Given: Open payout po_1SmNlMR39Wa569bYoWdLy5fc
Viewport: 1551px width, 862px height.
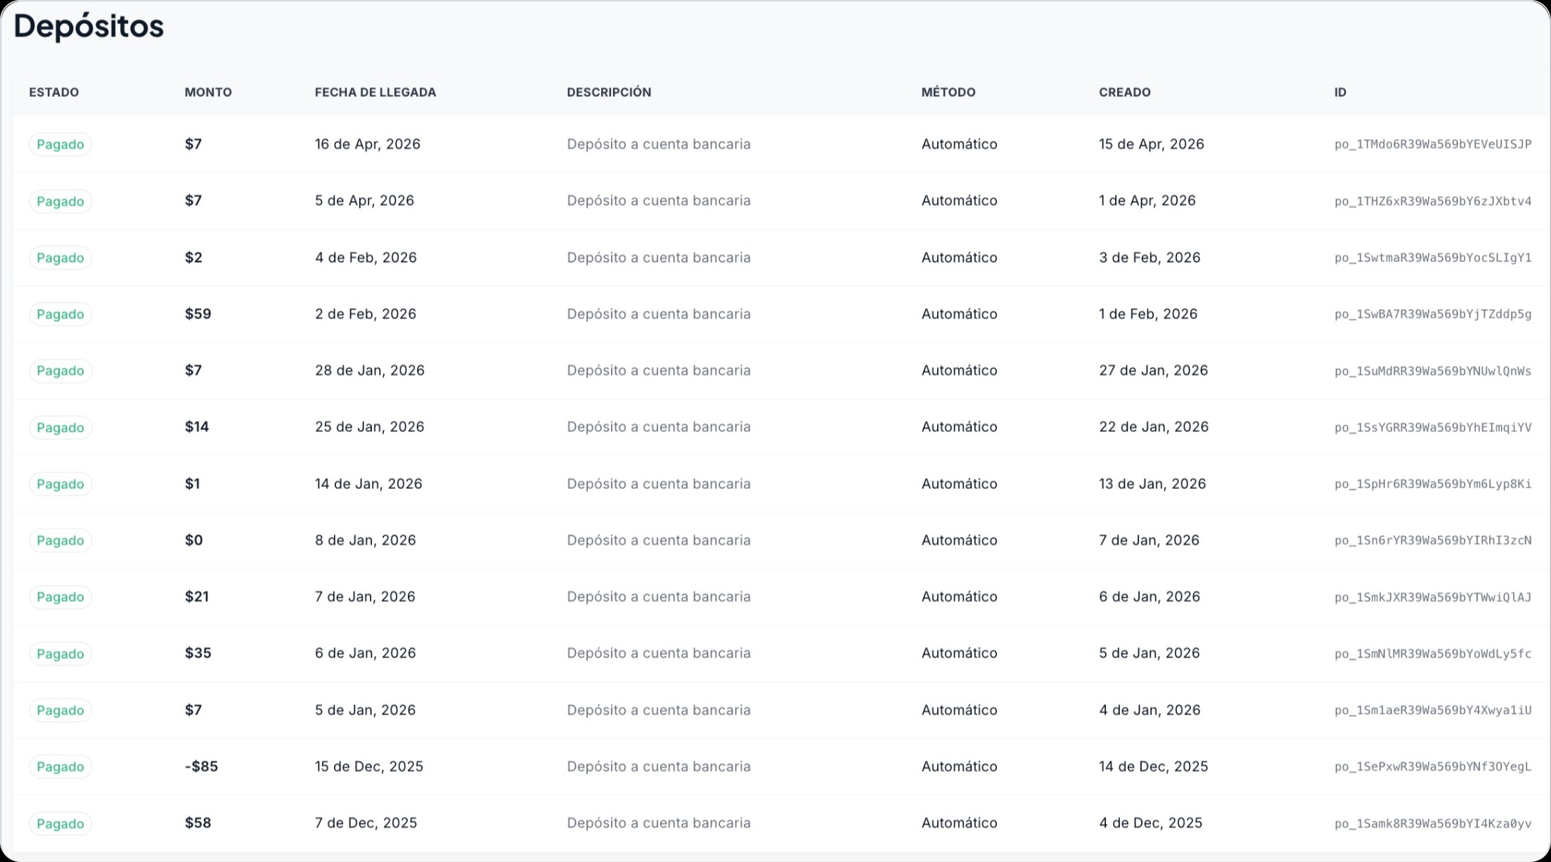Looking at the screenshot, I should click(x=1433, y=653).
